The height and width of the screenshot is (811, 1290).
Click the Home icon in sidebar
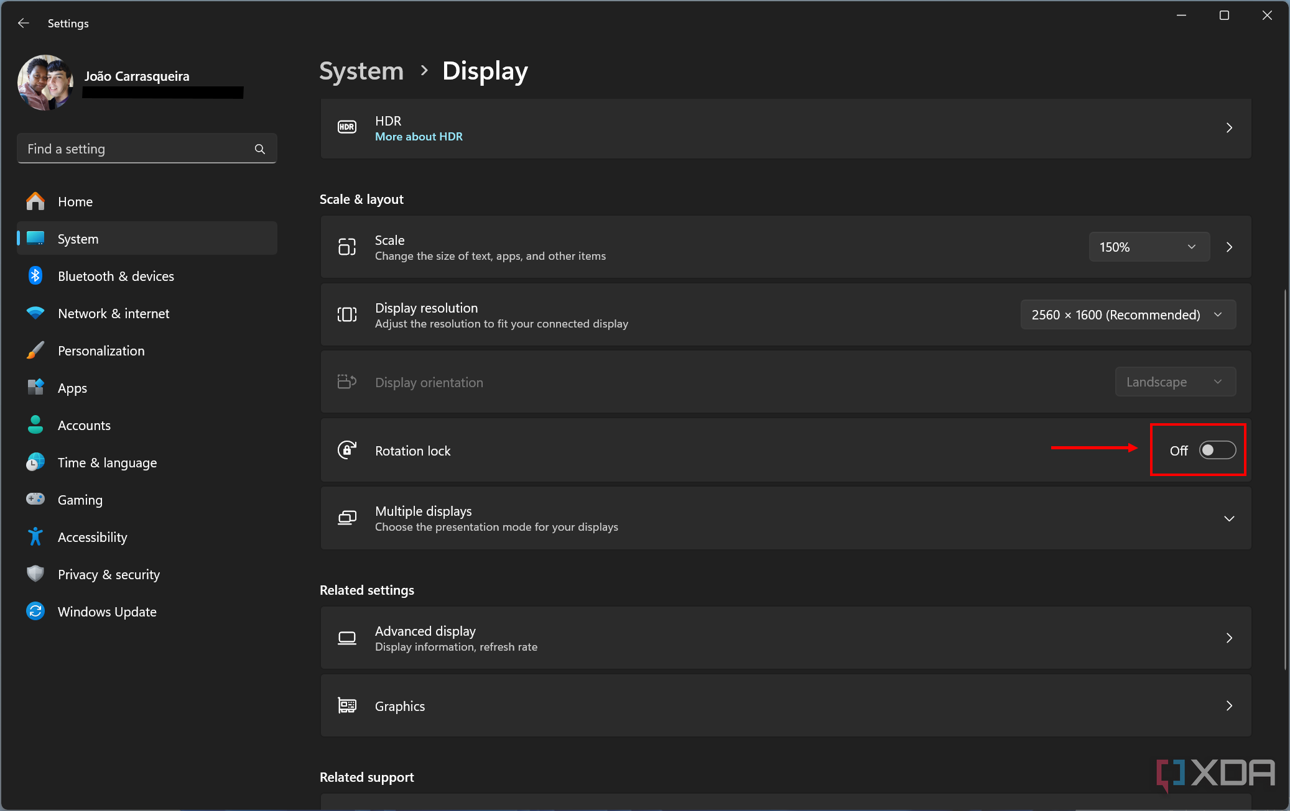click(x=34, y=201)
